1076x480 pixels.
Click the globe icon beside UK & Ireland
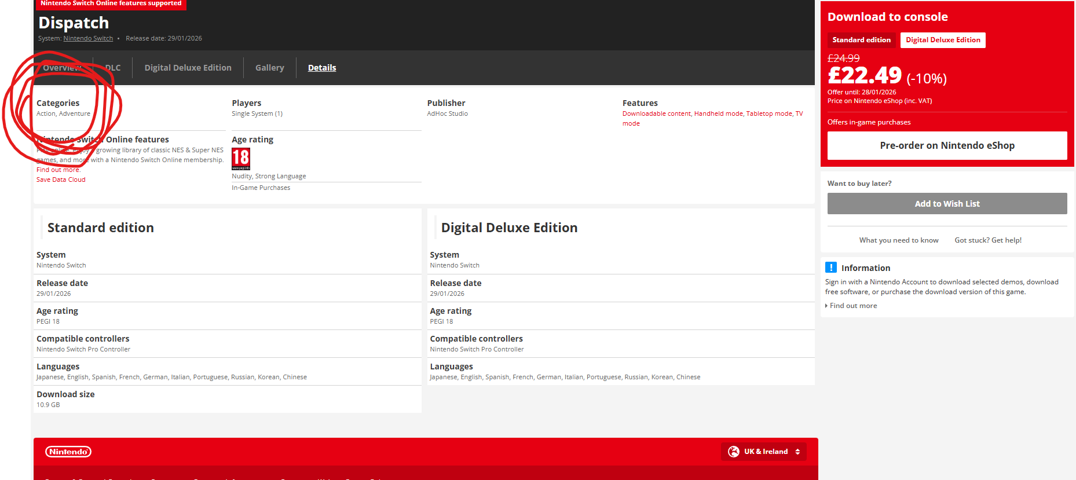click(x=734, y=452)
